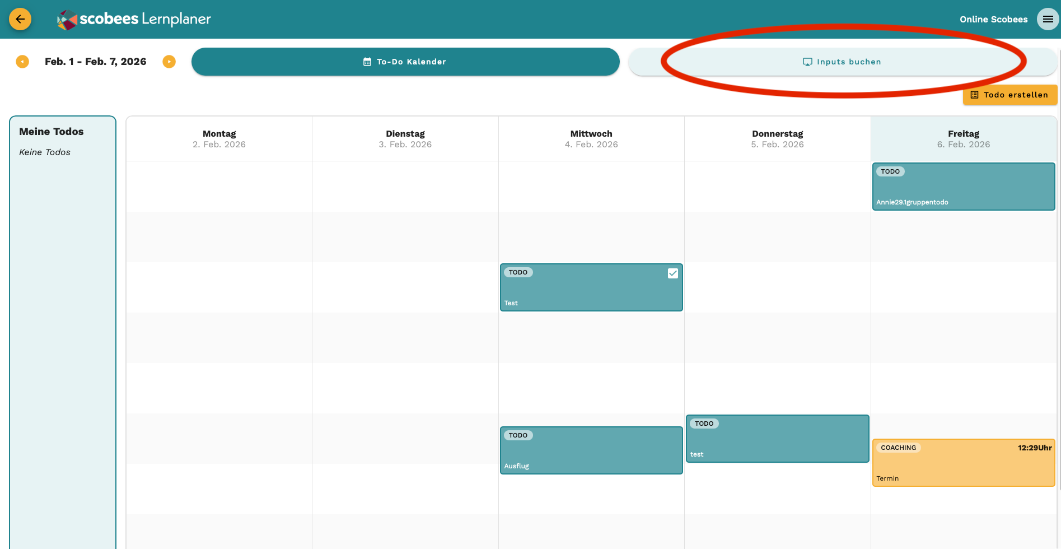
Task: Click the Meine Todos panel heading
Action: click(x=52, y=132)
